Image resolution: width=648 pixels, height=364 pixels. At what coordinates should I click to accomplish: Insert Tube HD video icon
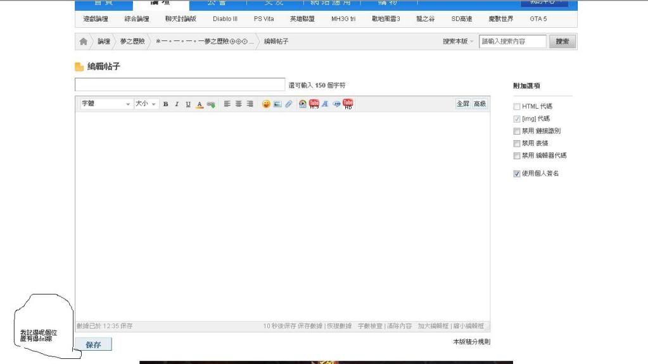click(348, 104)
